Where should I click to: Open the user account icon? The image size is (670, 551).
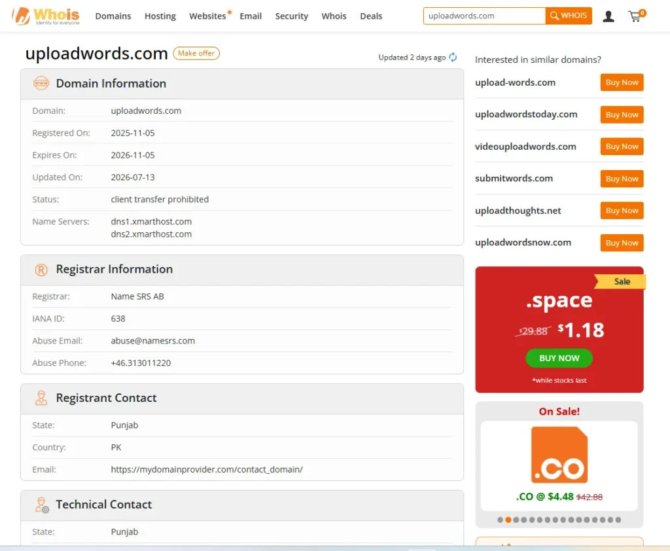[608, 16]
